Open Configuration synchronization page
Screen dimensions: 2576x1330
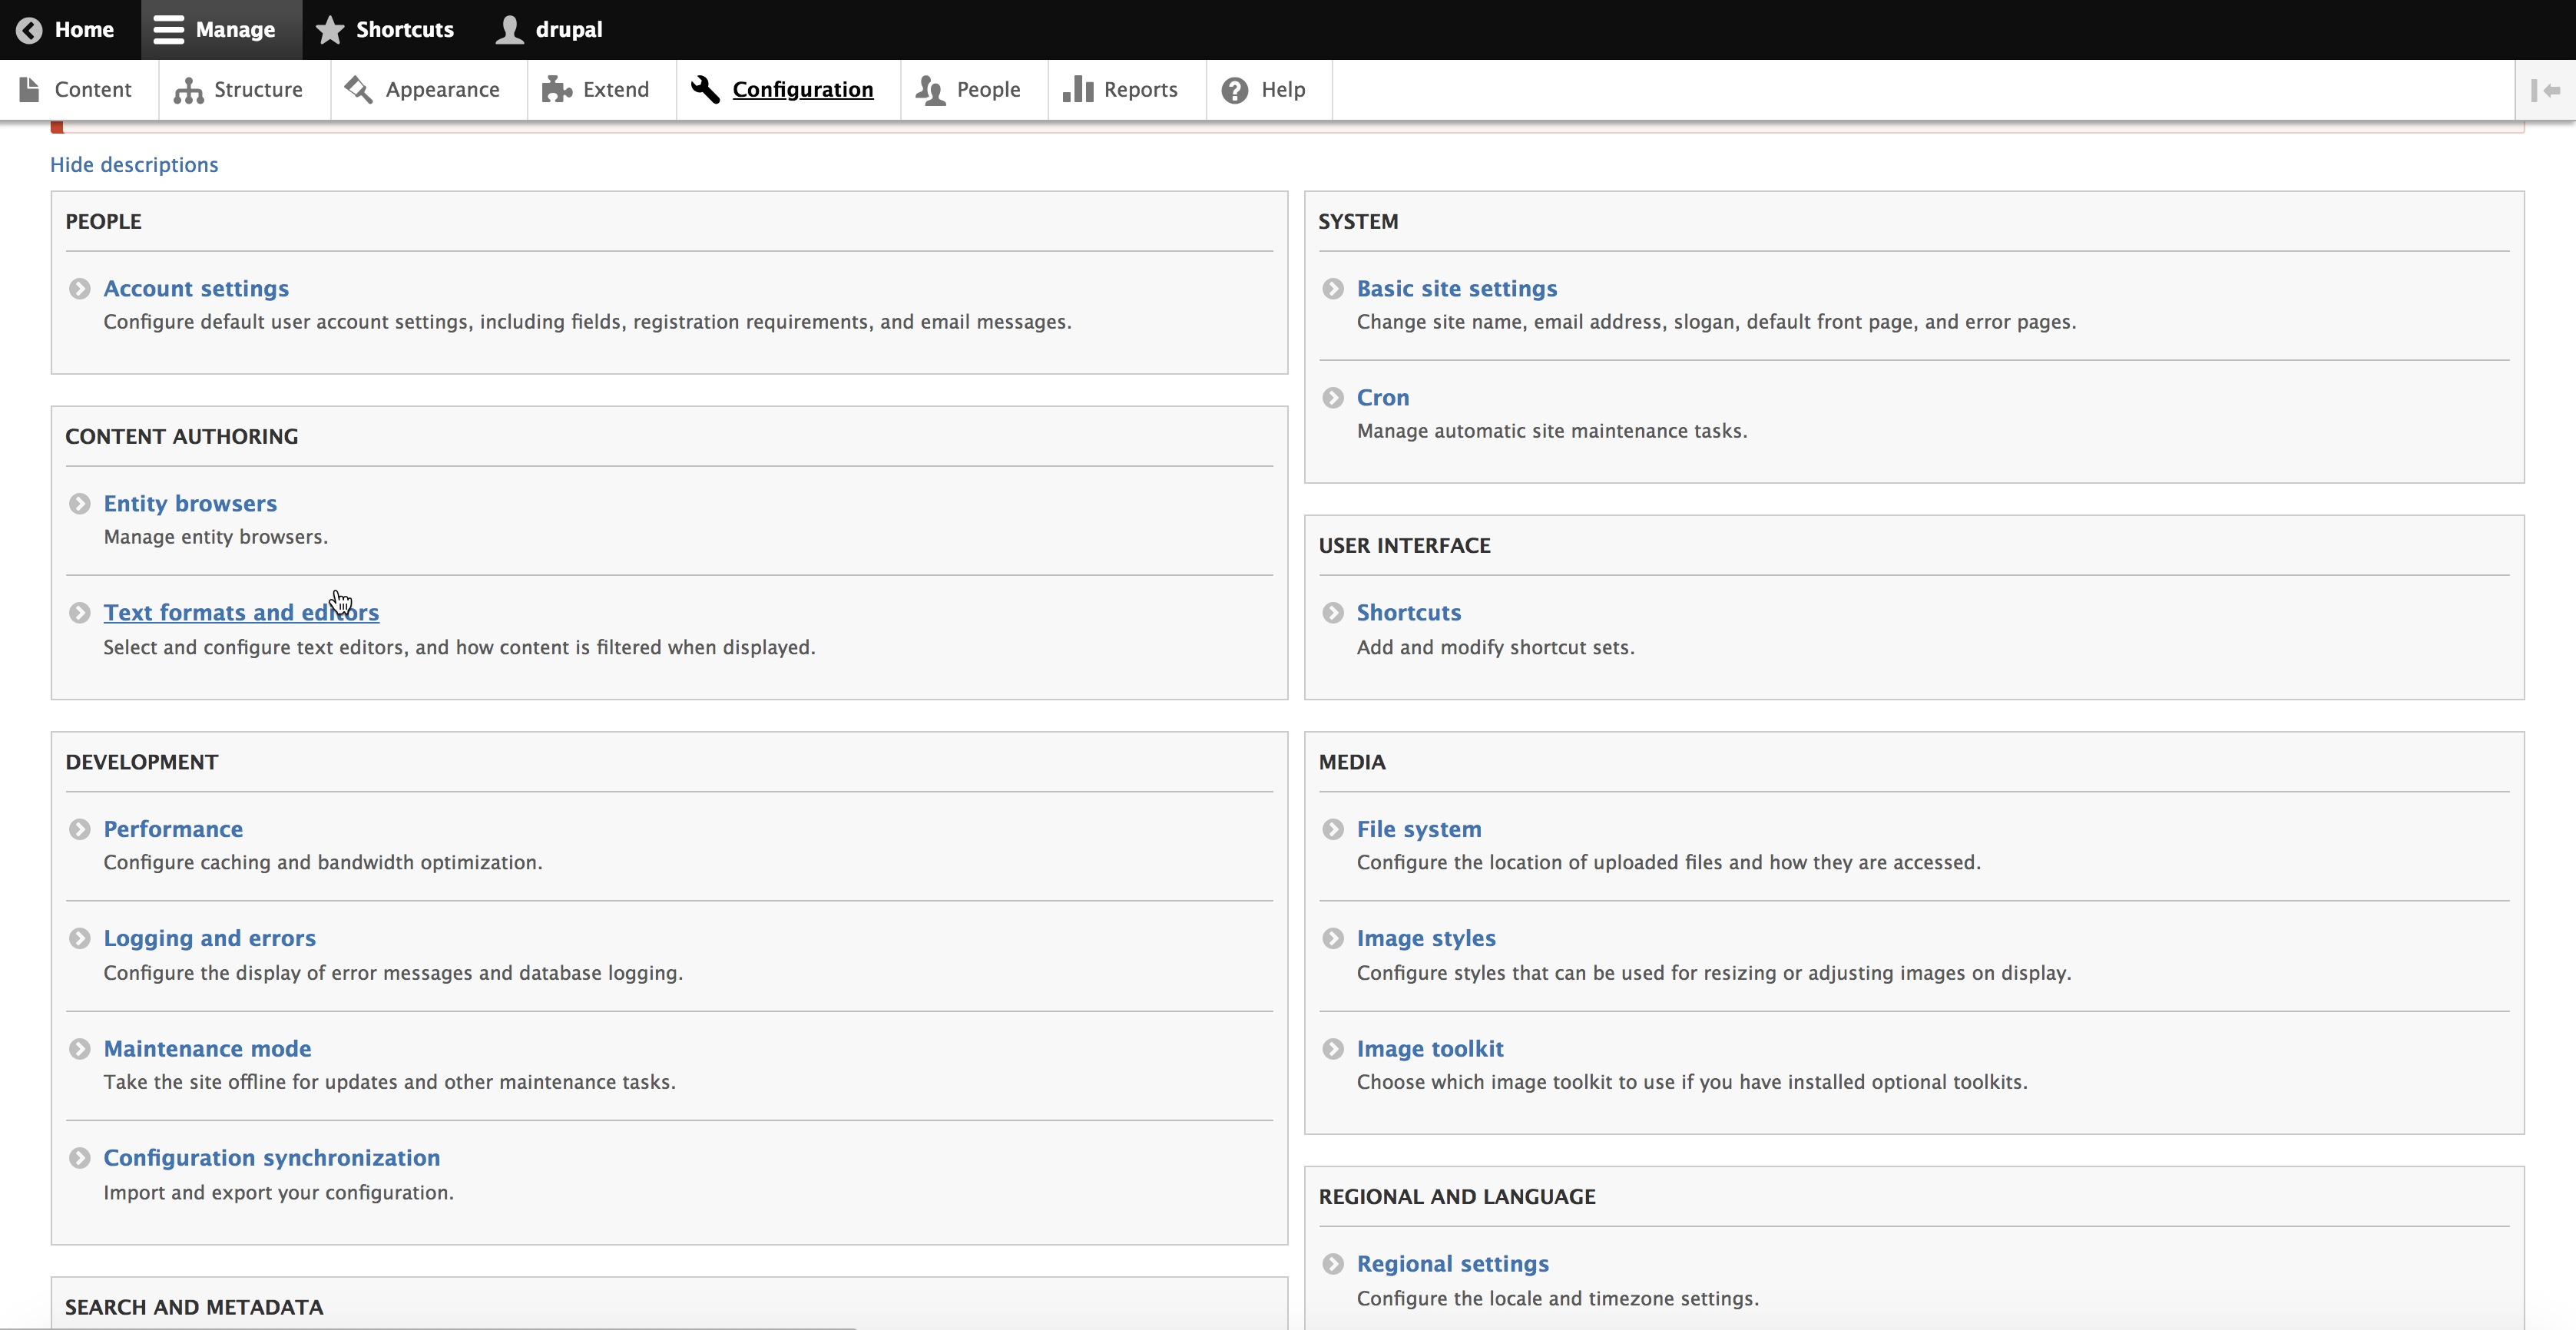click(x=271, y=1158)
